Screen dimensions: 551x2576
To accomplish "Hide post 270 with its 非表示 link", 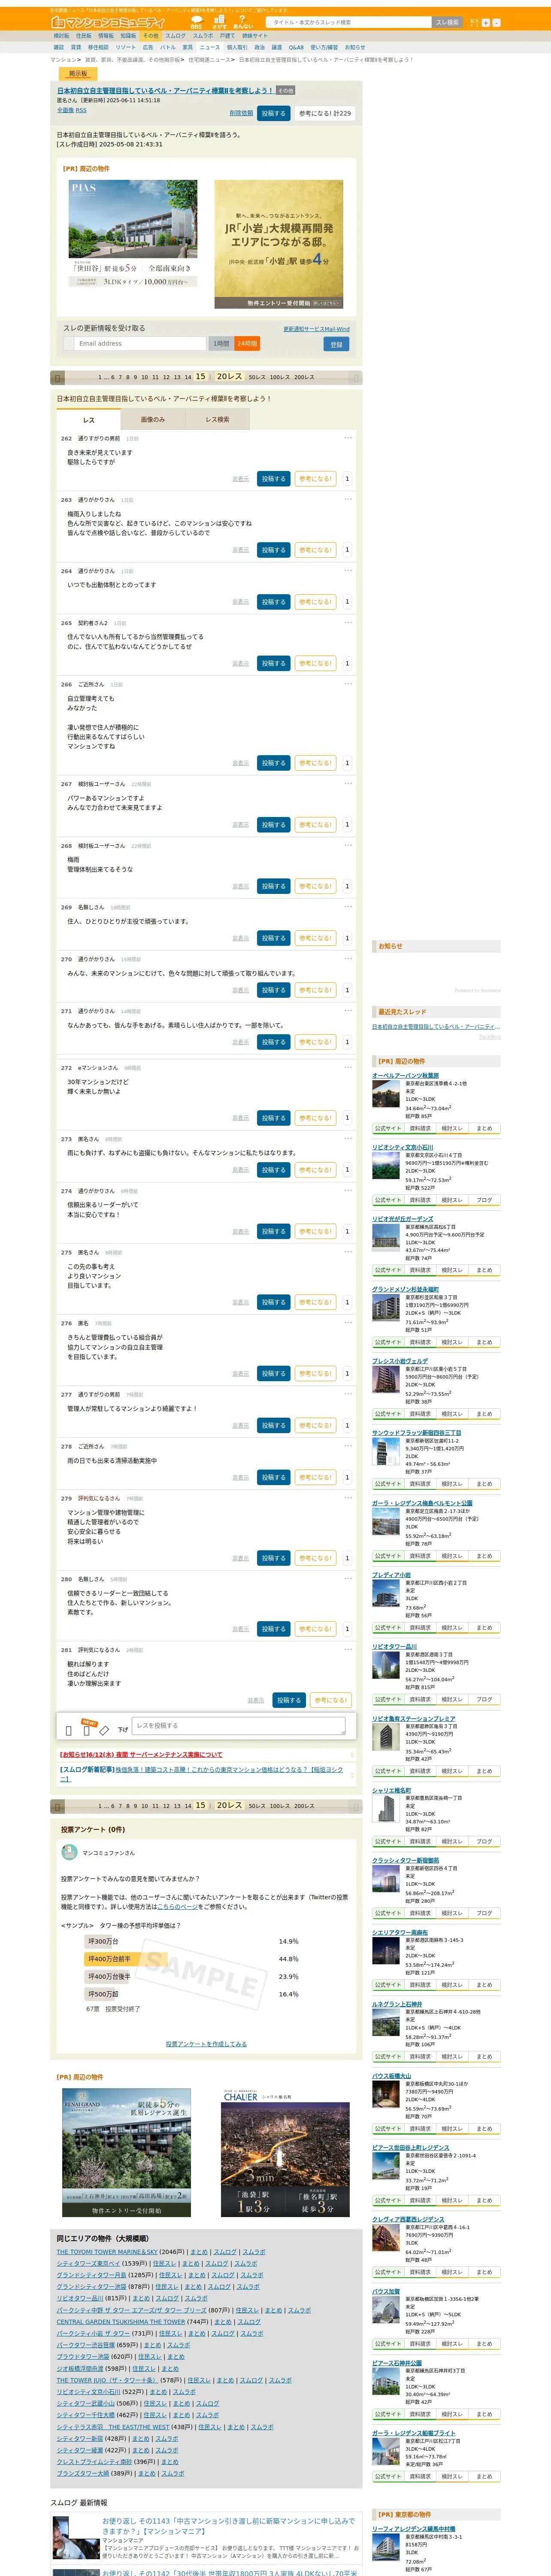I will click(241, 990).
